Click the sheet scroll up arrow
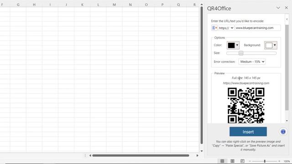Image resolution: width=292 pixels, height=164 pixels. click(x=202, y=5)
